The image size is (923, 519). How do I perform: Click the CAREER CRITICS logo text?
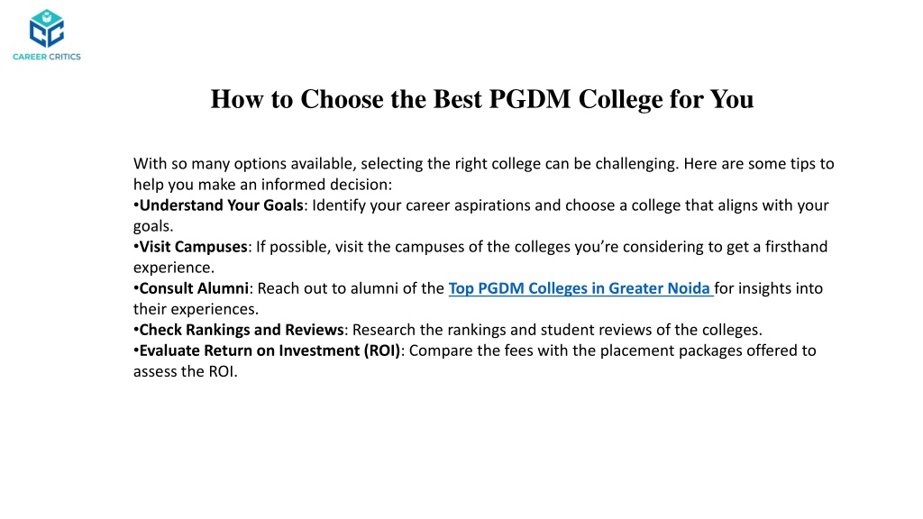[x=47, y=57]
